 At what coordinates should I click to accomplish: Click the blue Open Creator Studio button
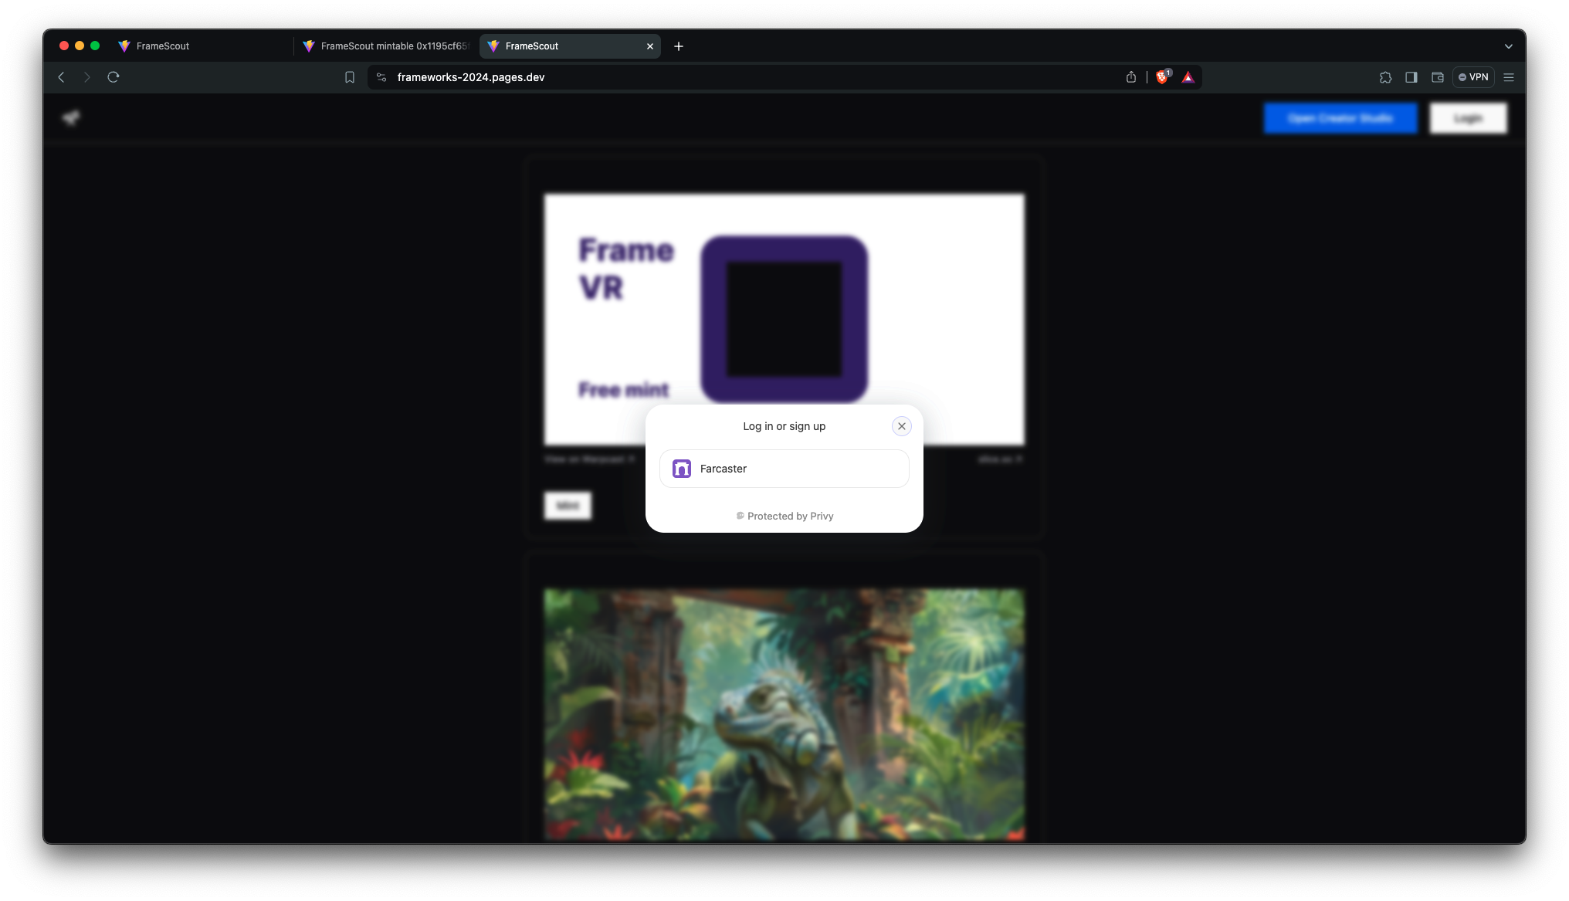[x=1340, y=118]
